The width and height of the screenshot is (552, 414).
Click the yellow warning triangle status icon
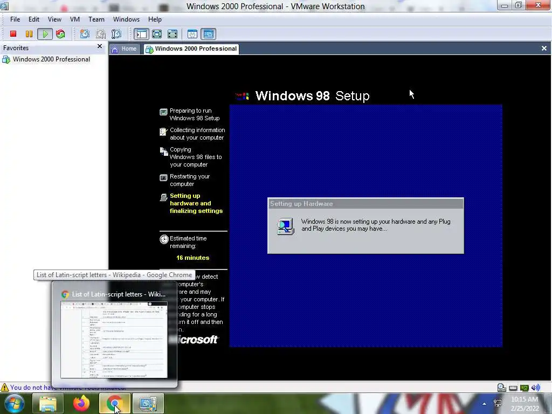pyautogui.click(x=4, y=388)
